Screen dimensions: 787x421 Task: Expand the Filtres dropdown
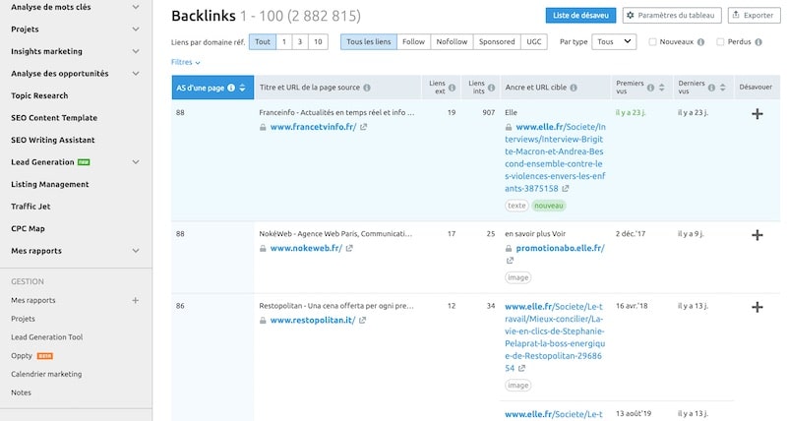click(x=186, y=62)
